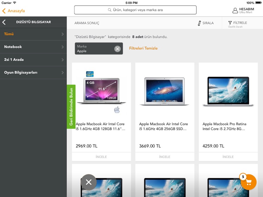Click the Apple Macbook Air 128GB title
The width and height of the screenshot is (263, 197).
100,126
